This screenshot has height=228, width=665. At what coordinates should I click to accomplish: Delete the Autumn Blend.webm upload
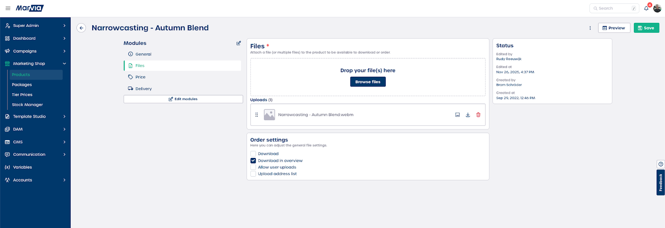pos(478,115)
